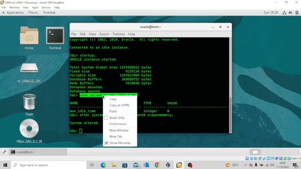Click the terminal's vertical scrollbar
The width and height of the screenshot is (301, 169).
(x=230, y=115)
